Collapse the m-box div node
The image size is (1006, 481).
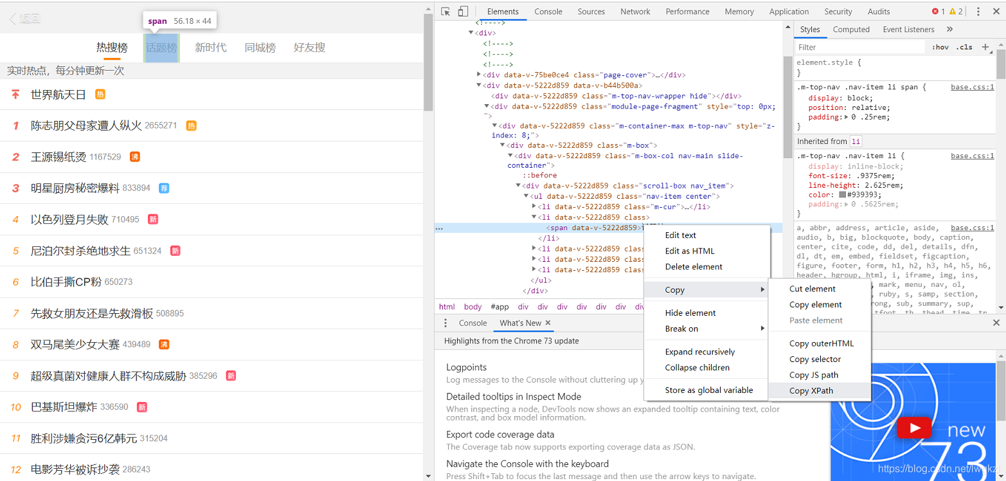click(502, 145)
